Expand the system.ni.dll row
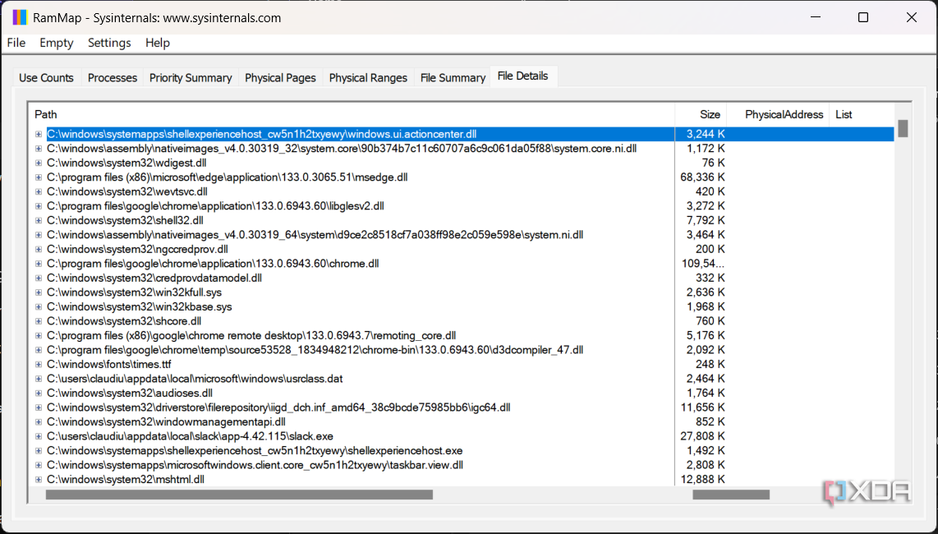938x534 pixels. pos(39,235)
